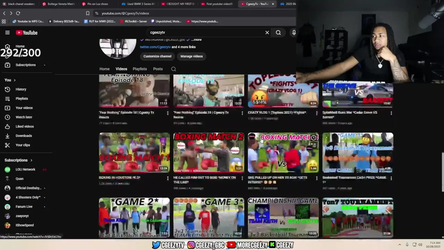The image size is (444, 250).
Task: Open LOL! Network subscription channel
Action: (25, 169)
